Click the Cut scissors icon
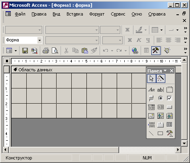190x163 pixels. [x=66, y=51]
